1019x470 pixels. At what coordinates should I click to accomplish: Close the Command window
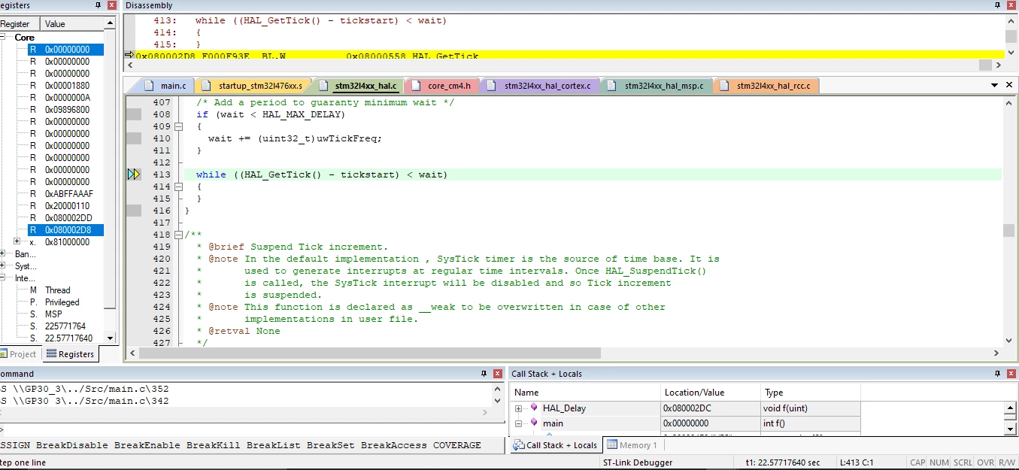pyautogui.click(x=498, y=374)
